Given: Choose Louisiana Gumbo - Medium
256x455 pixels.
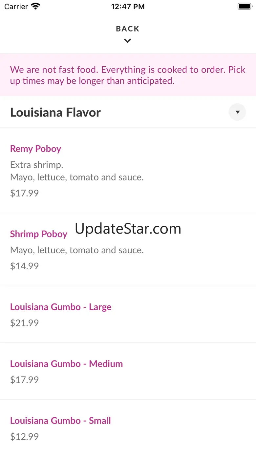Looking at the screenshot, I should 66,364.
